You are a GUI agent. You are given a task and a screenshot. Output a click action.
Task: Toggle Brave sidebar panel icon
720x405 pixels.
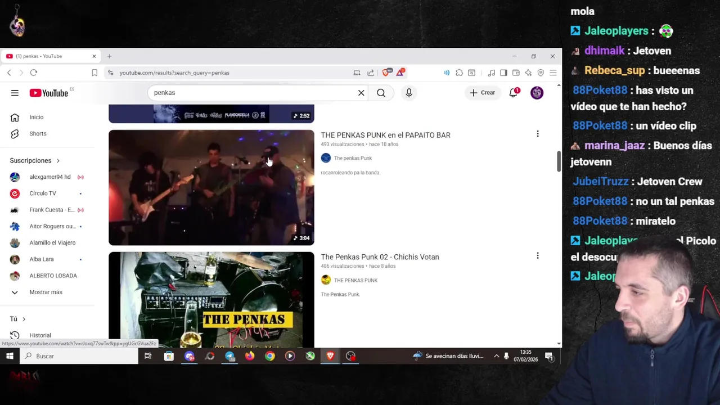tap(503, 73)
